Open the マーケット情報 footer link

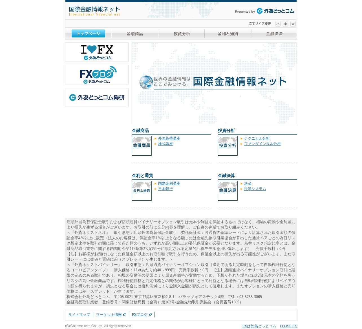(109, 315)
